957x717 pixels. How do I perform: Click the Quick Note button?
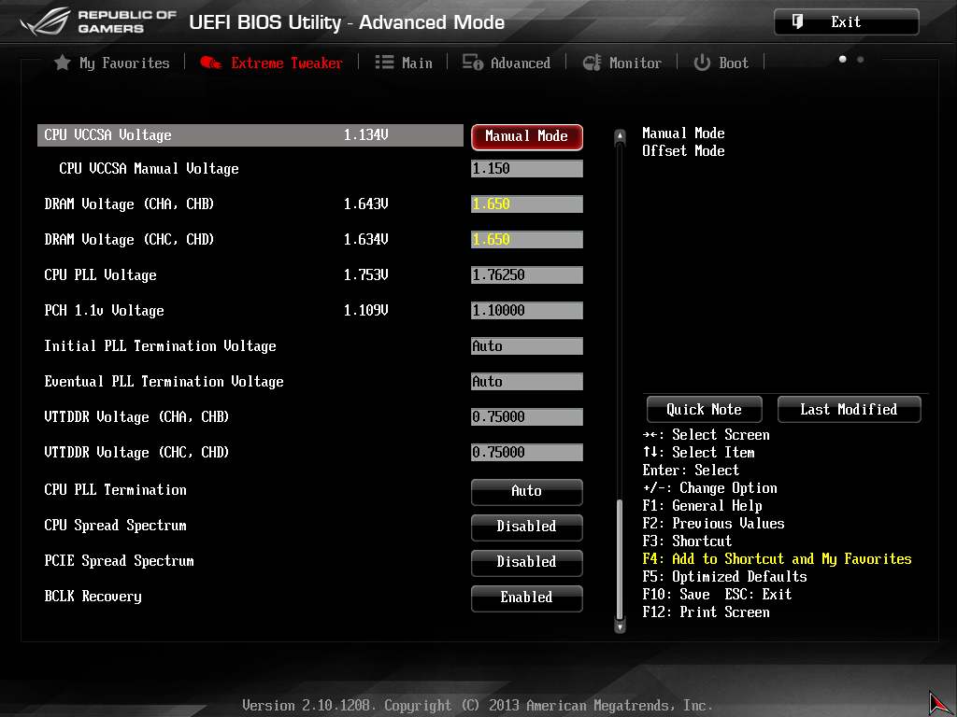pyautogui.click(x=705, y=409)
